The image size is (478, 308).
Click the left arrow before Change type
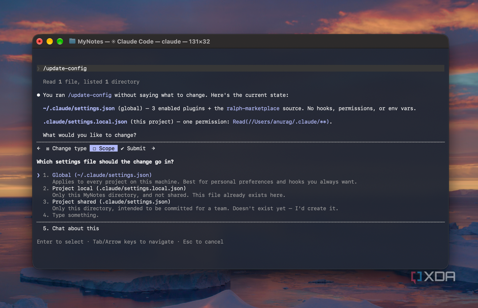[x=39, y=149]
